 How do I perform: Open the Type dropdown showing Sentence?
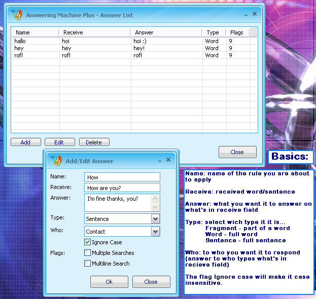pyautogui.click(x=155, y=218)
